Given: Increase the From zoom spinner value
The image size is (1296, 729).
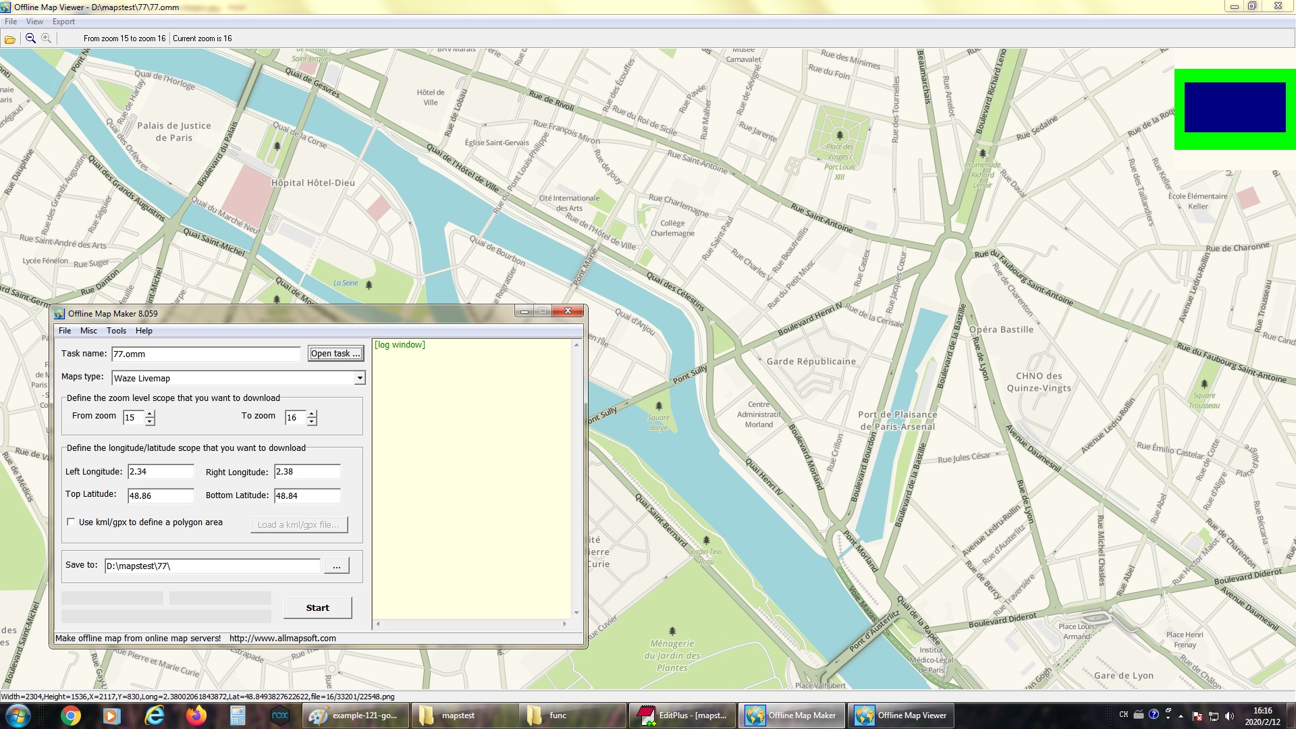Looking at the screenshot, I should [x=150, y=414].
